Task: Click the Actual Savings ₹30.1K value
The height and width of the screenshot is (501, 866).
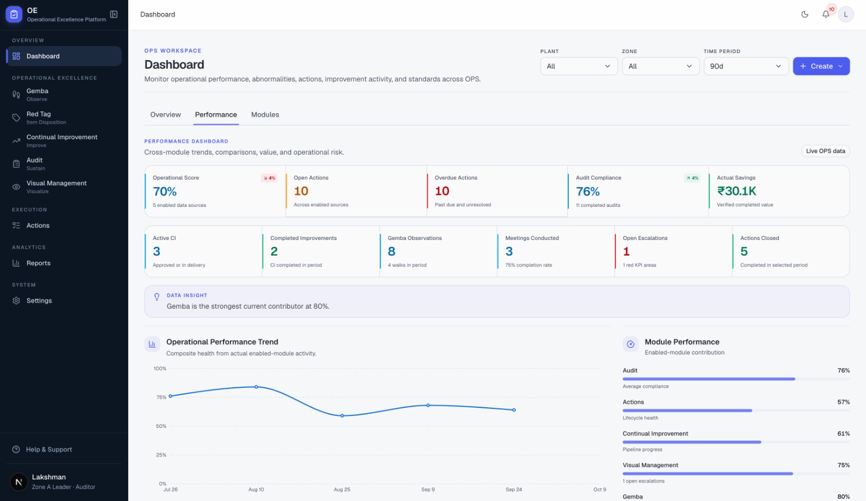Action: pos(737,191)
